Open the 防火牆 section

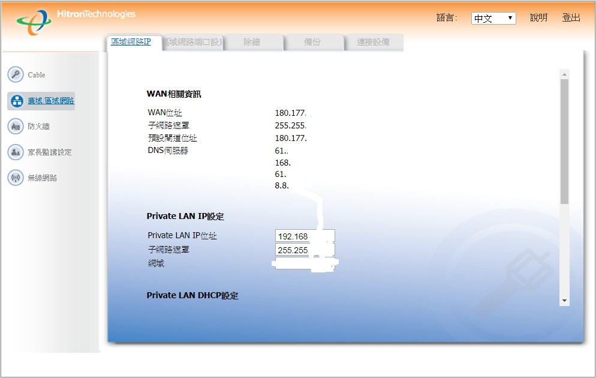(x=38, y=126)
